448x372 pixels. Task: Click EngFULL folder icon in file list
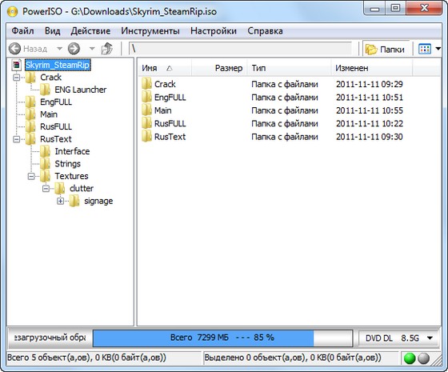(146, 98)
